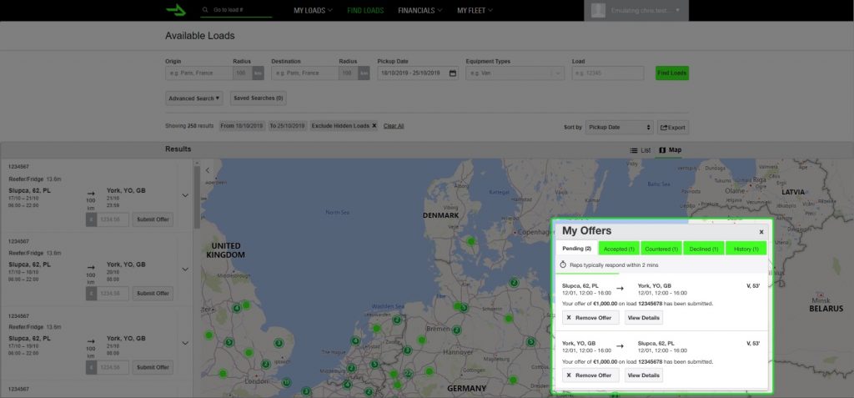
Task: Open Saved Searches (0)
Action: (x=259, y=98)
